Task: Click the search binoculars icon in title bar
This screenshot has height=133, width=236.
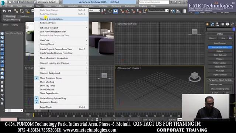Action: click(x=171, y=2)
